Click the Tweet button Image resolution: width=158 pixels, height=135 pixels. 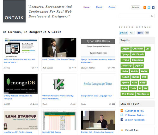click(123, 33)
